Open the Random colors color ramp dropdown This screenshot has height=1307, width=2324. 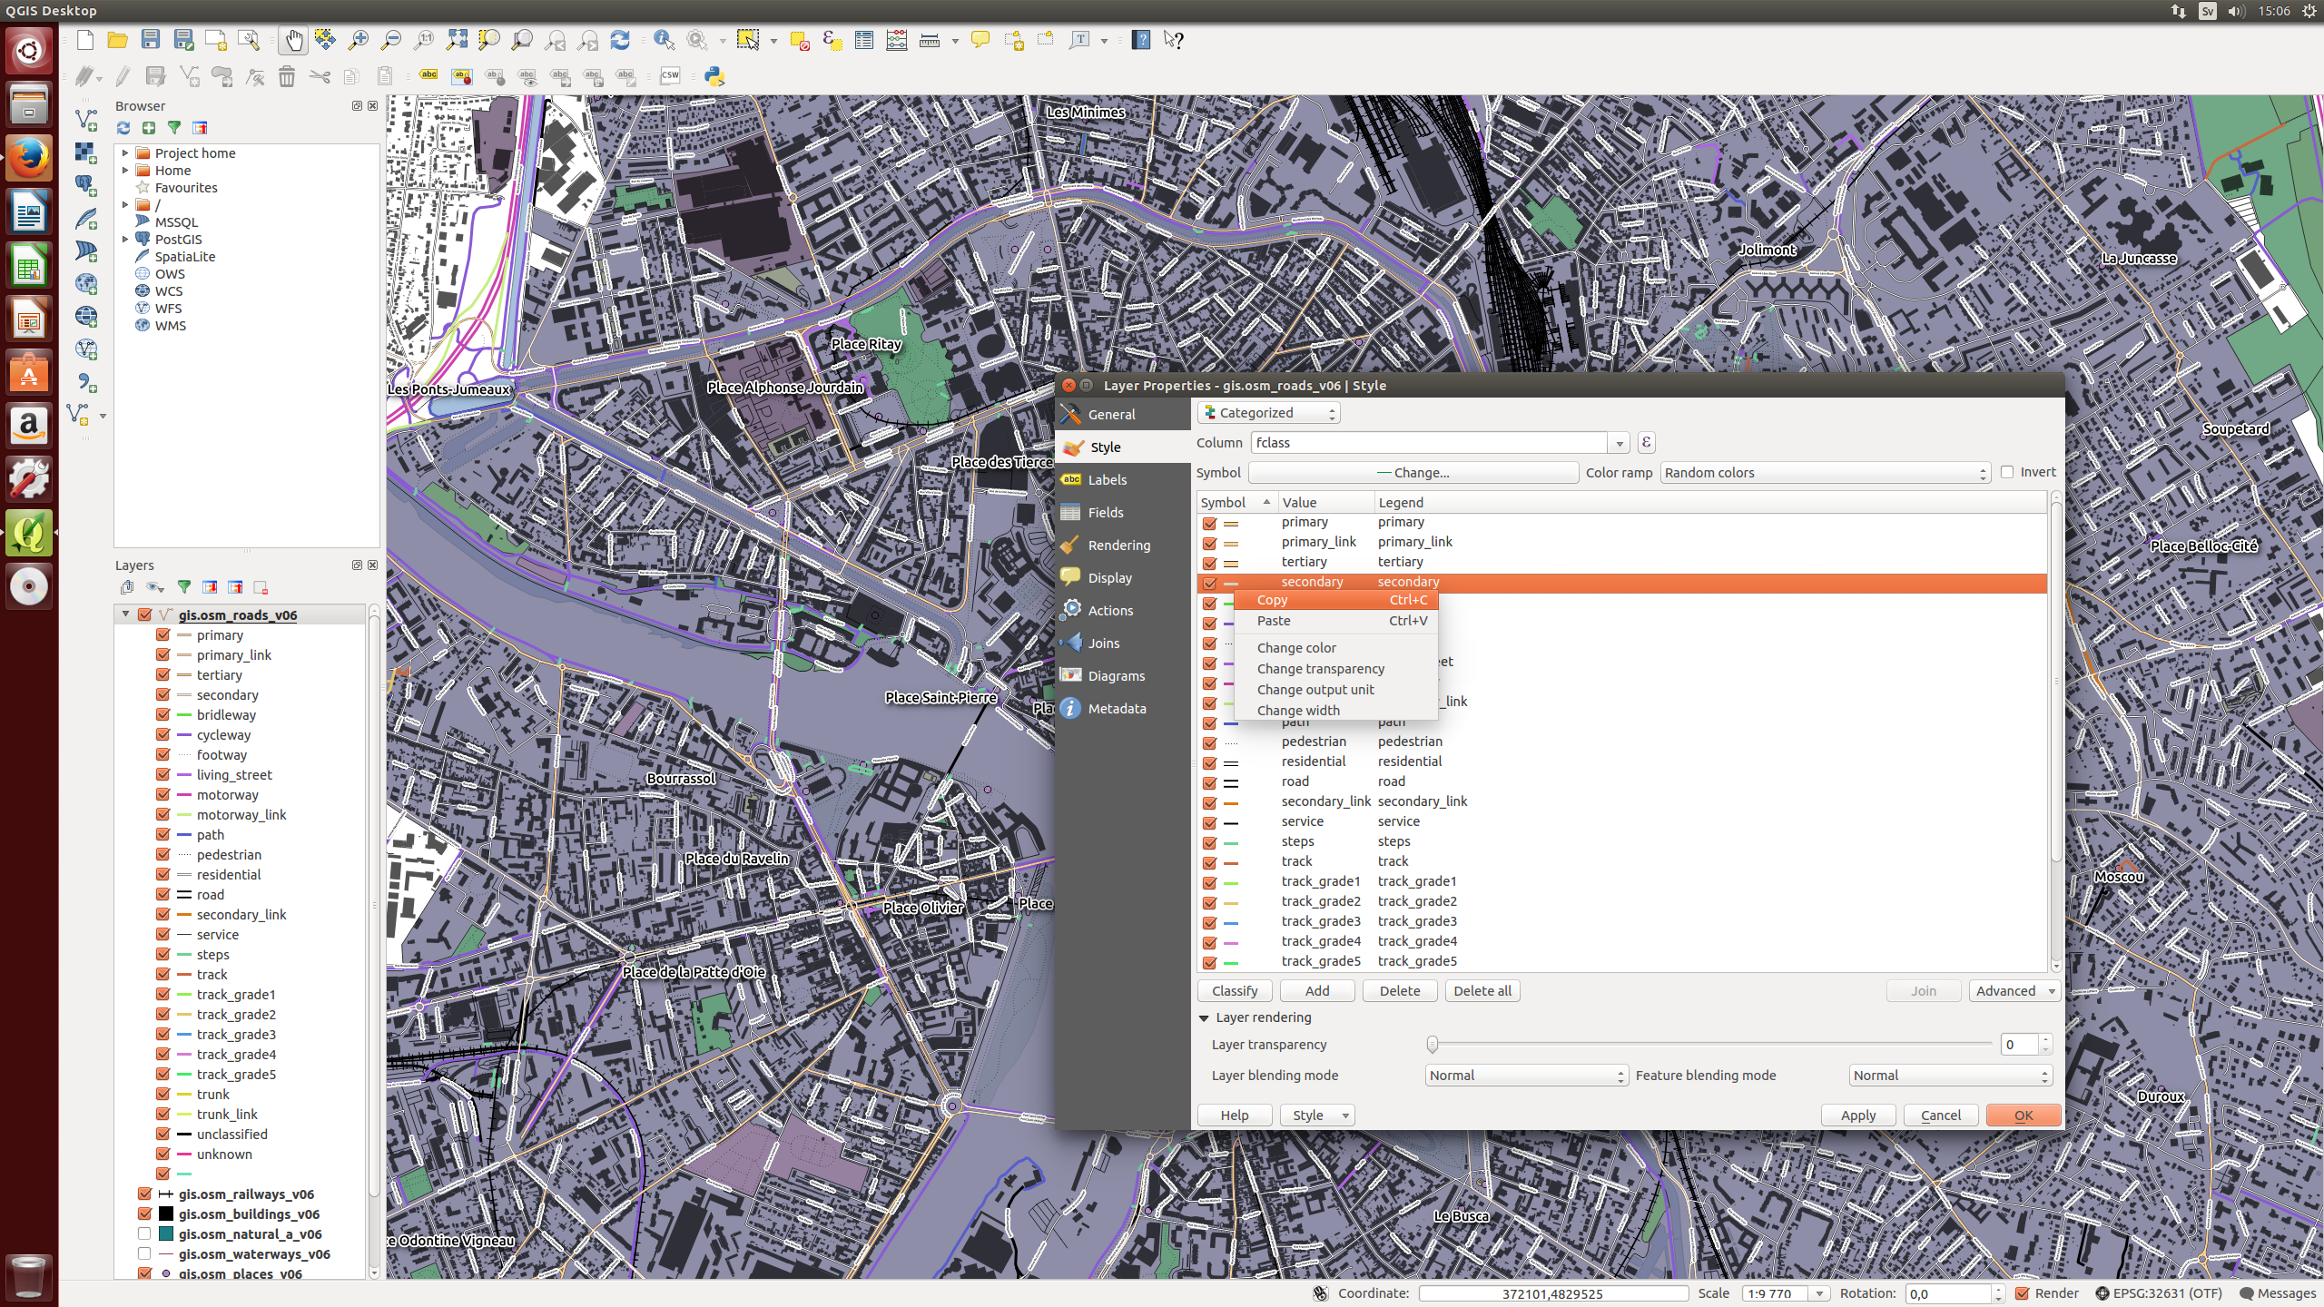1826,473
